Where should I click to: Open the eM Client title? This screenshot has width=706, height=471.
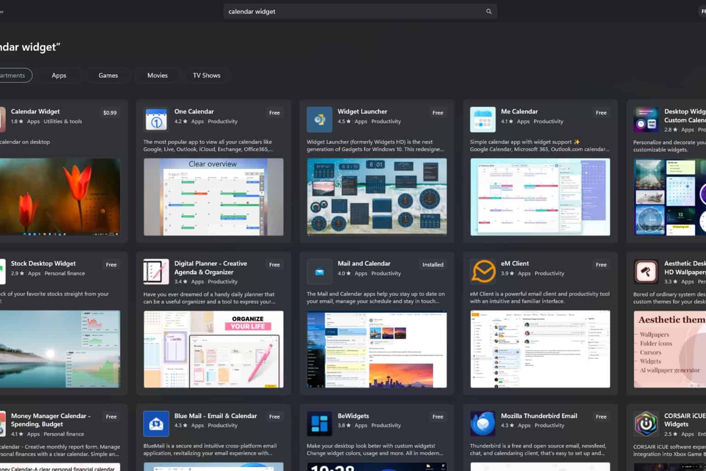(515, 264)
